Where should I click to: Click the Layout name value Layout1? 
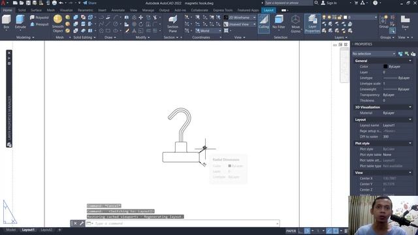[x=389, y=125]
